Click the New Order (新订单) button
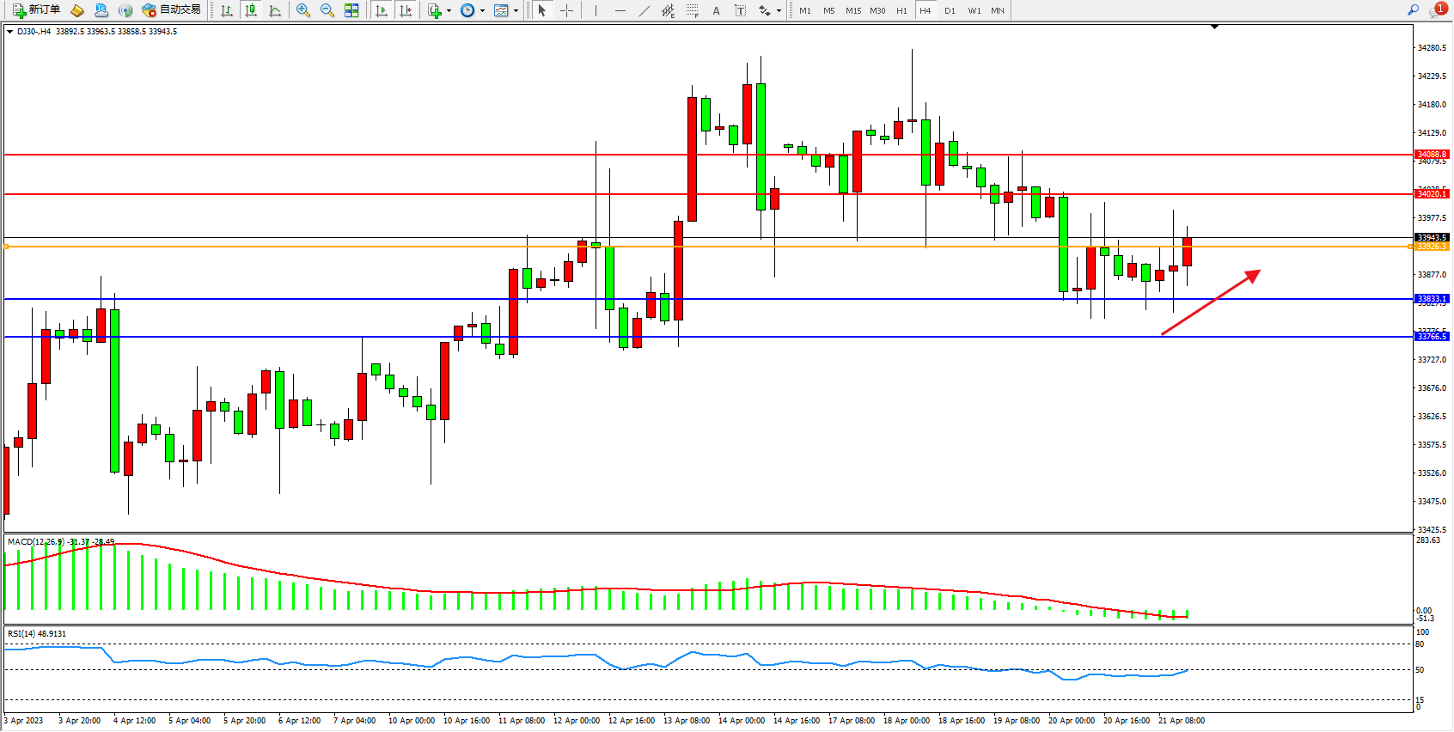The image size is (1454, 732). [x=36, y=10]
